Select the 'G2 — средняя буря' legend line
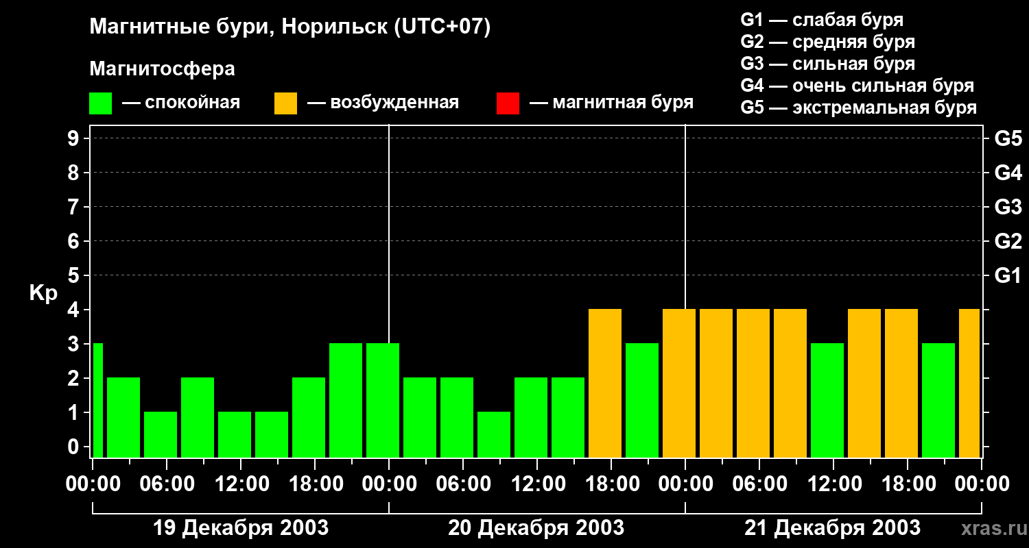The width and height of the screenshot is (1029, 548). (x=827, y=42)
